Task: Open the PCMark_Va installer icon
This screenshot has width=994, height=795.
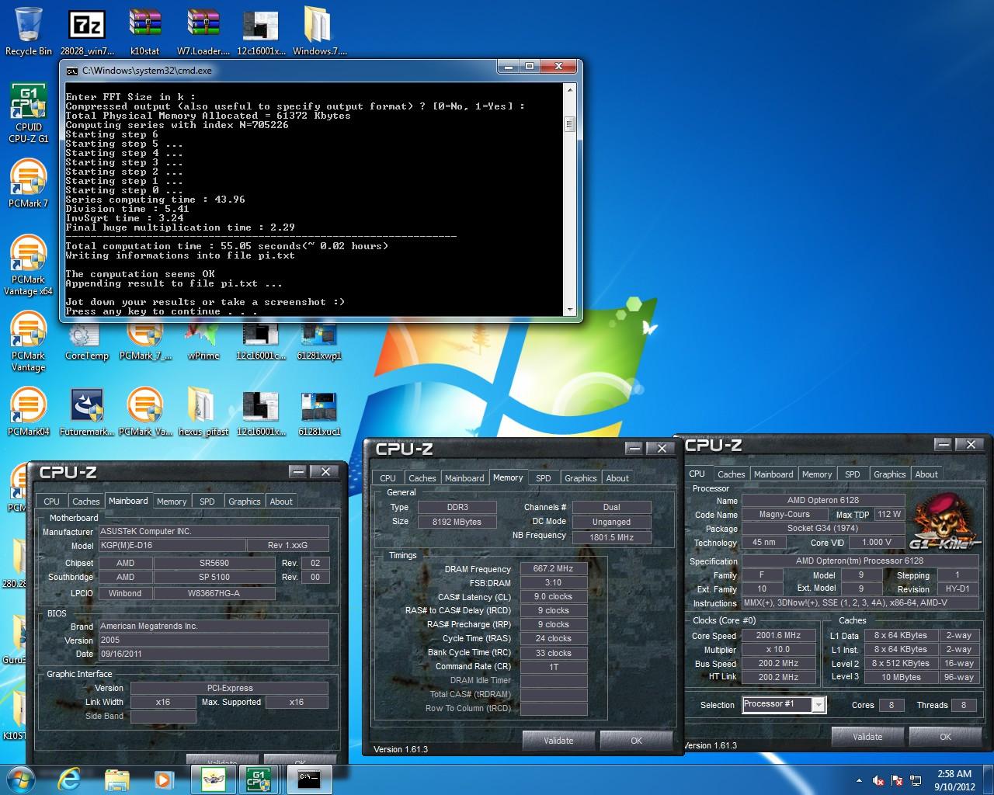Action: (145, 411)
